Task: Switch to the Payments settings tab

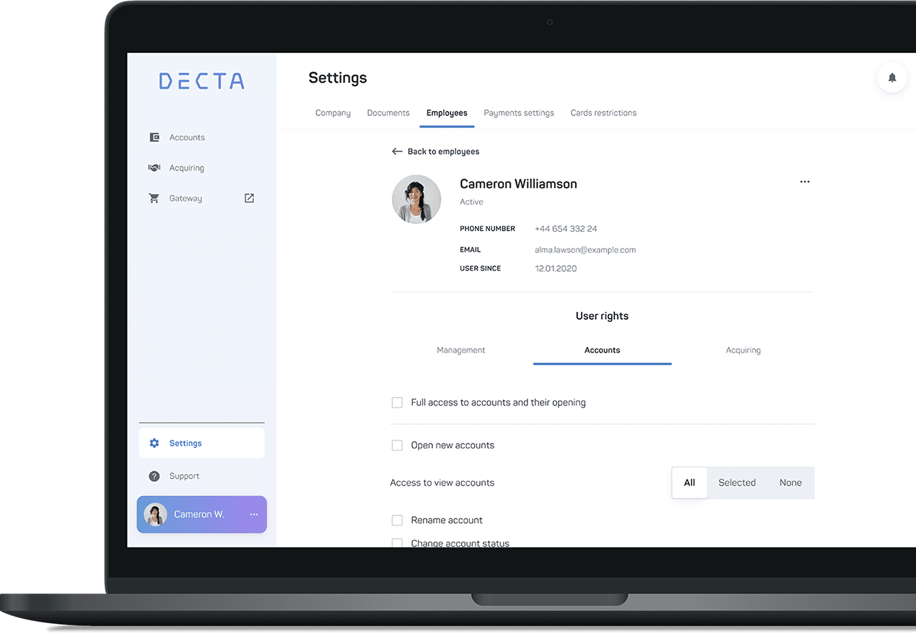Action: tap(518, 113)
